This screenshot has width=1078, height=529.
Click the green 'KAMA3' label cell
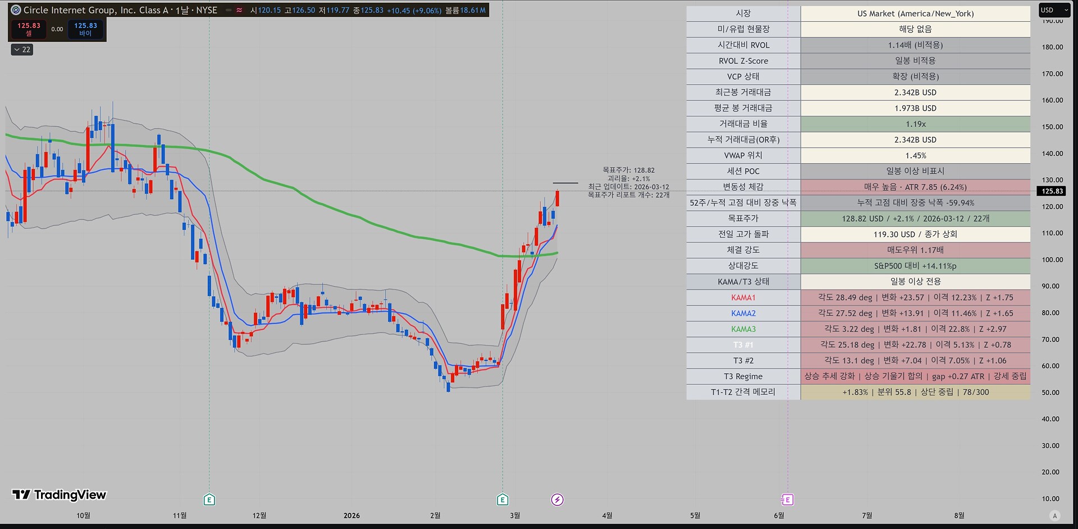[x=743, y=329]
